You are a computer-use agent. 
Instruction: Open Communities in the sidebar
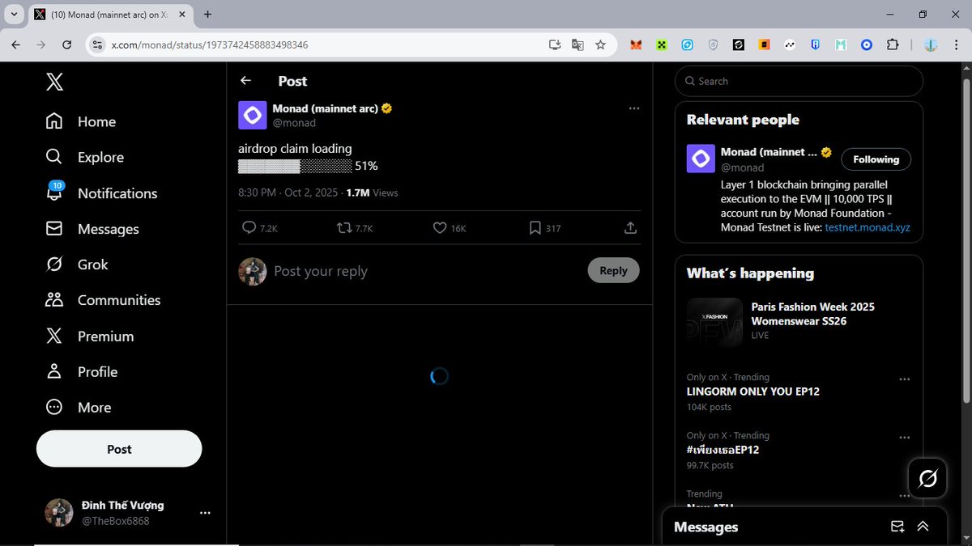103,300
